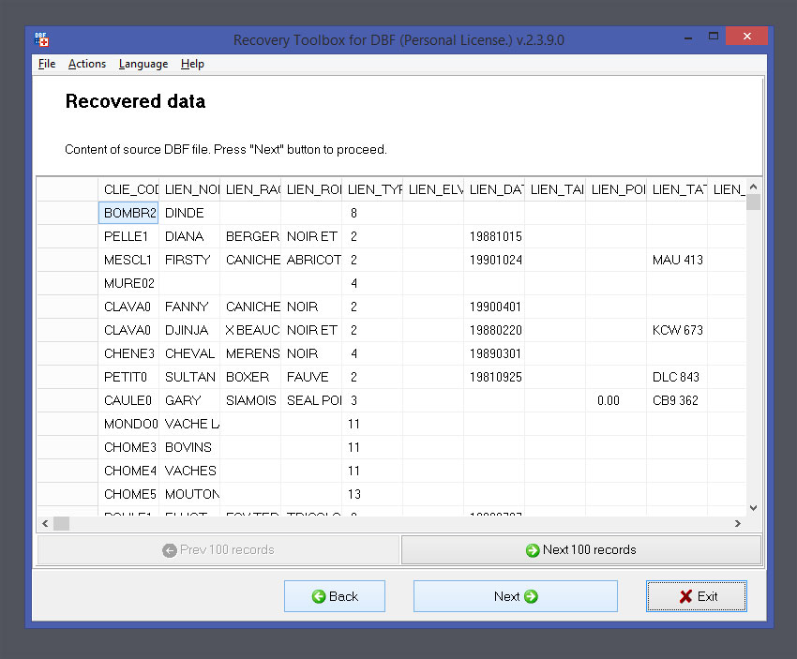Select the BOMBR2 cell

tap(128, 213)
